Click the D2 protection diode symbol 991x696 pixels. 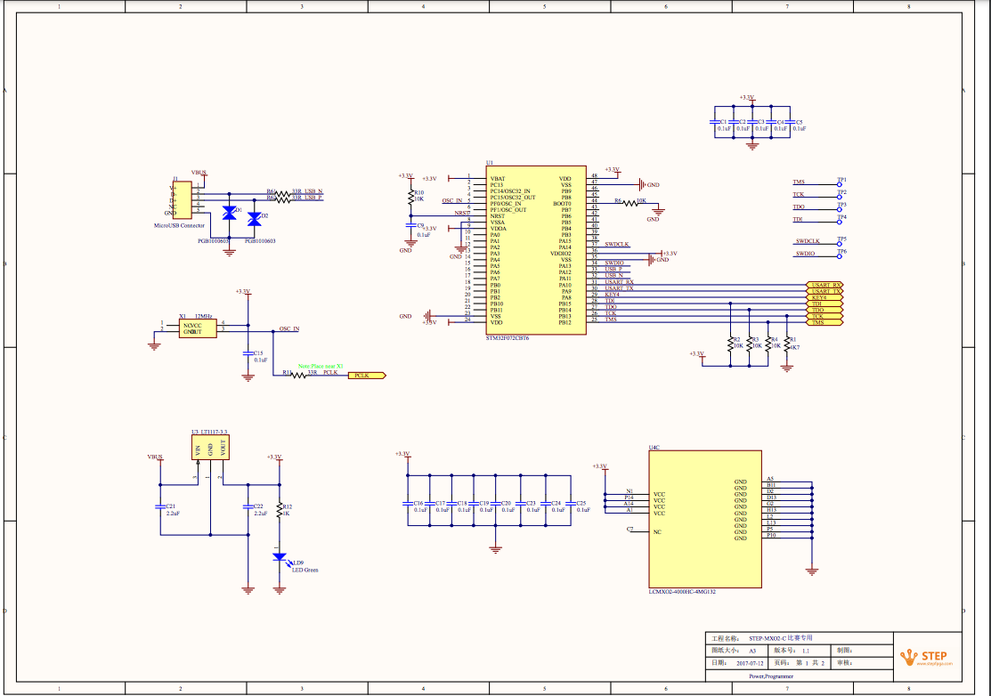[x=254, y=219]
